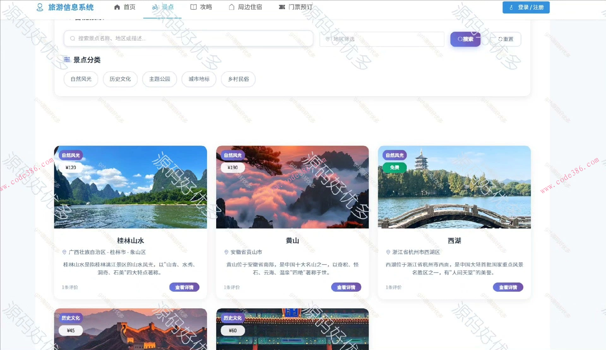Select the 乡村民俗 filter chip
Screen dimensions: 606x350
point(238,79)
